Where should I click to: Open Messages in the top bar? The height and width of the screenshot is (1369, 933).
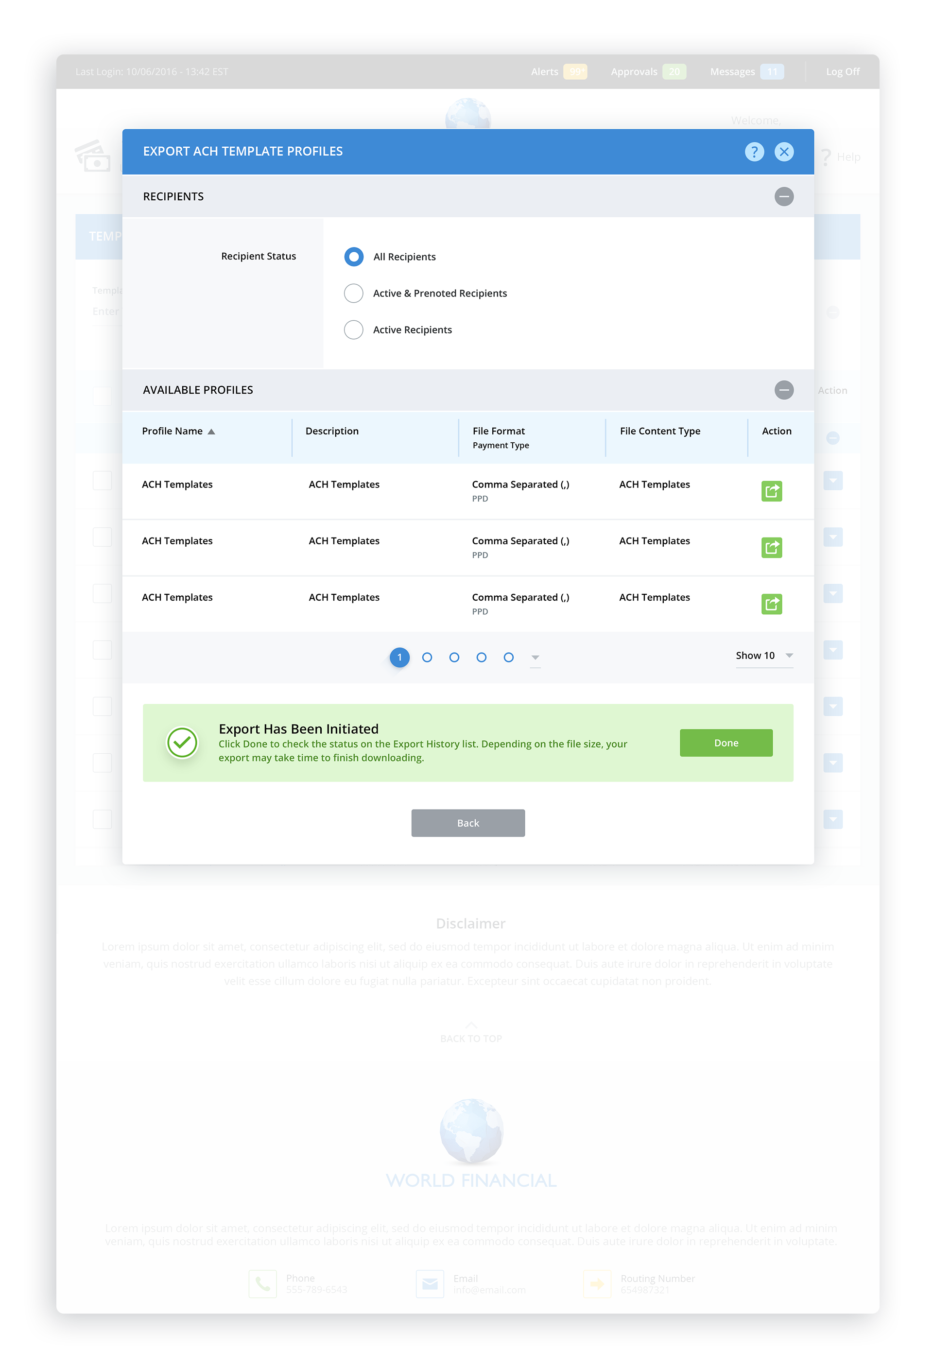point(746,71)
